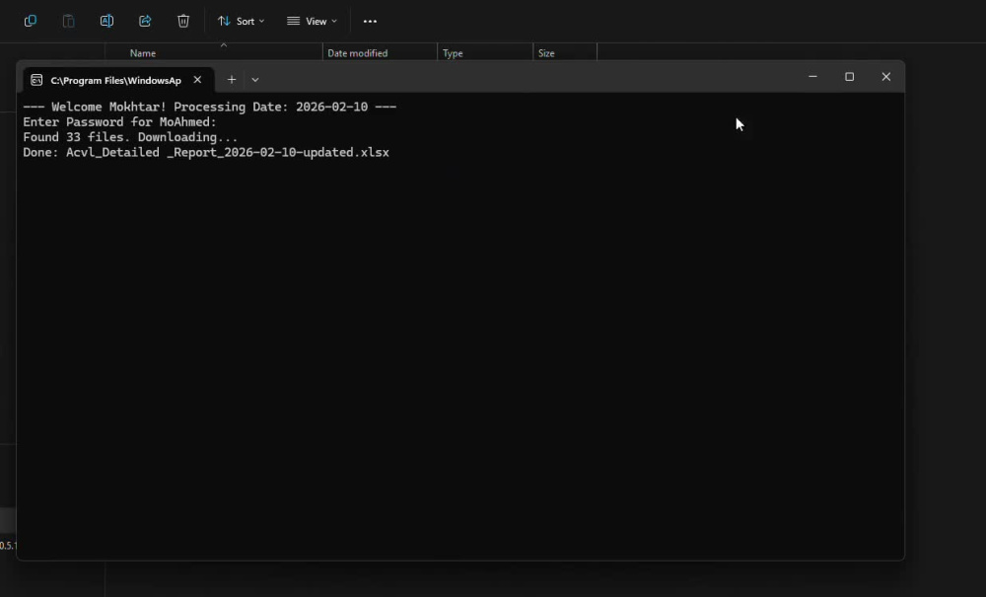
Task: Close the terminal window
Action: click(886, 77)
